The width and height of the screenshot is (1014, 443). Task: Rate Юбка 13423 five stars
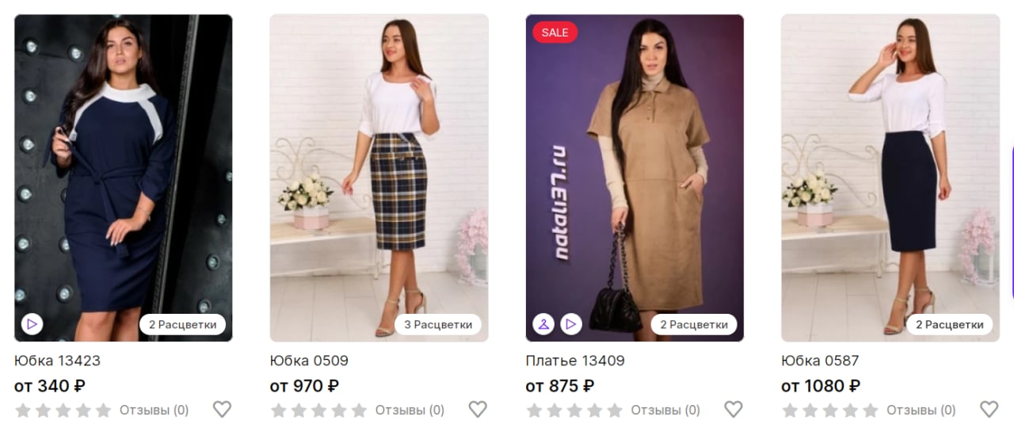(x=104, y=411)
